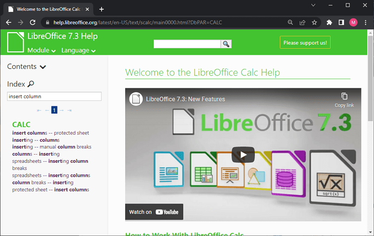The image size is (374, 236).
Task: Collapse the Contents section
Action: pos(27,66)
